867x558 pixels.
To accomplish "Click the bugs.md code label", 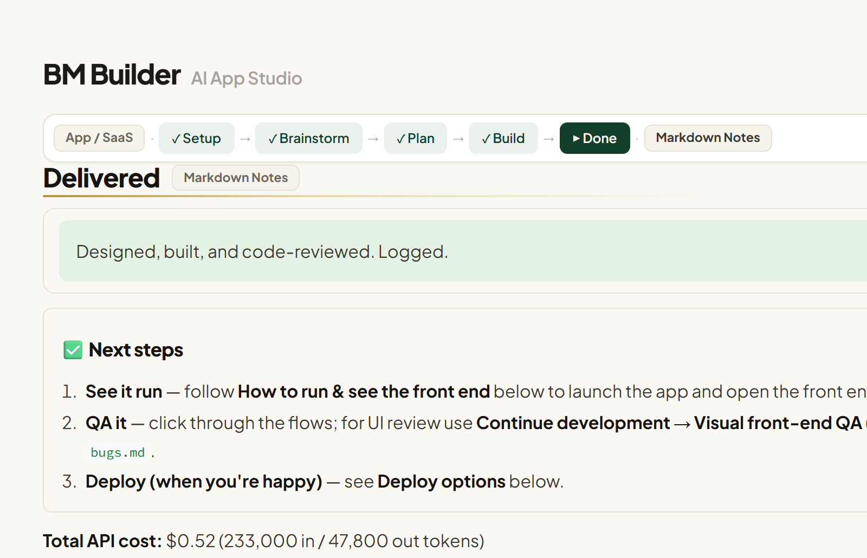I will (118, 452).
